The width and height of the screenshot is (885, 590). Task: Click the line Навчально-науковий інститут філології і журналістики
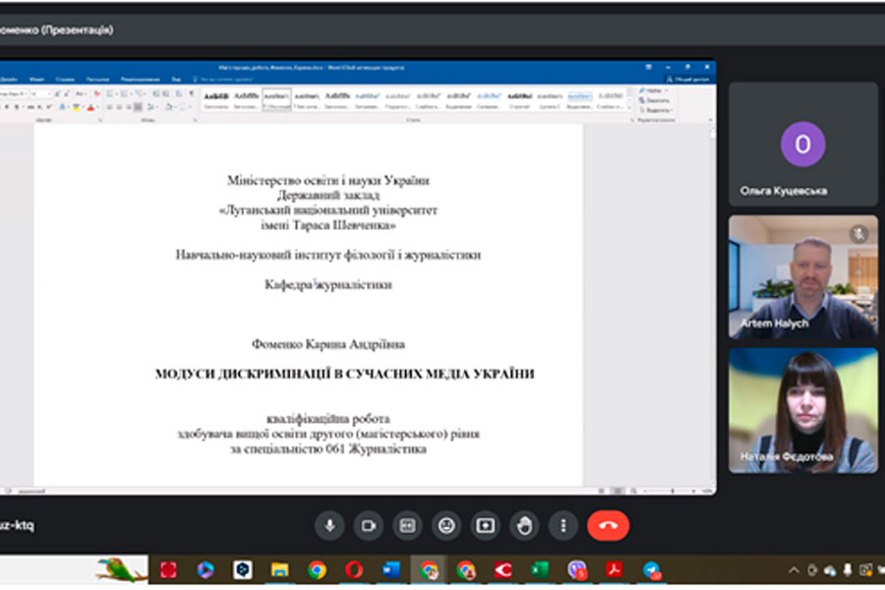coord(327,255)
